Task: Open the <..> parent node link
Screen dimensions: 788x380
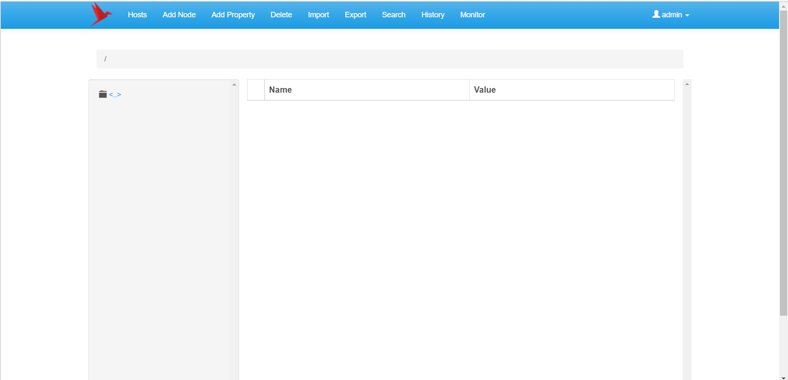Action: point(115,94)
